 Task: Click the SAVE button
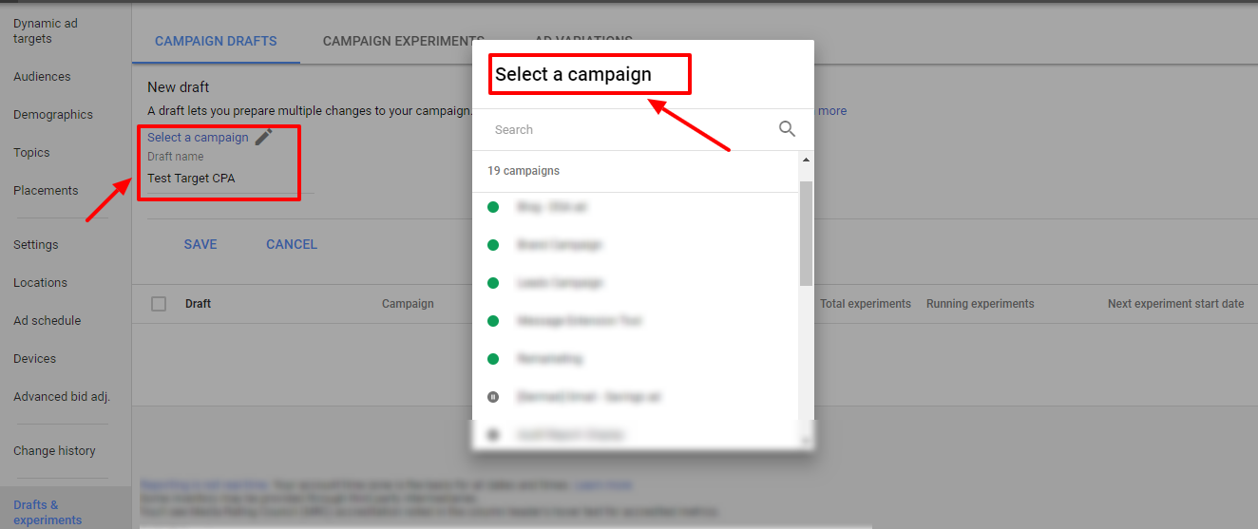(x=200, y=244)
